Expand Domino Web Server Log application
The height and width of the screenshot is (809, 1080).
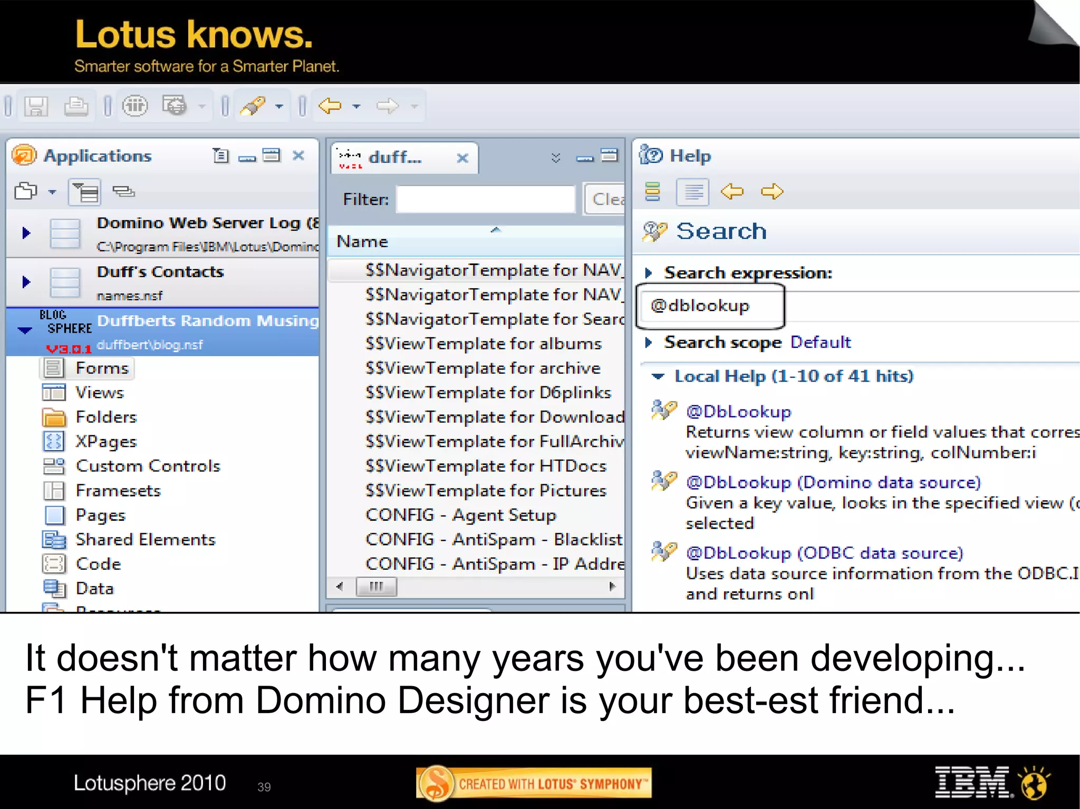(26, 232)
